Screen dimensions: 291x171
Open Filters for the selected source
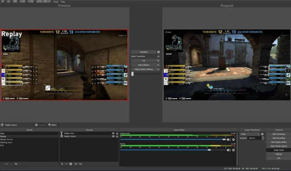(52, 125)
